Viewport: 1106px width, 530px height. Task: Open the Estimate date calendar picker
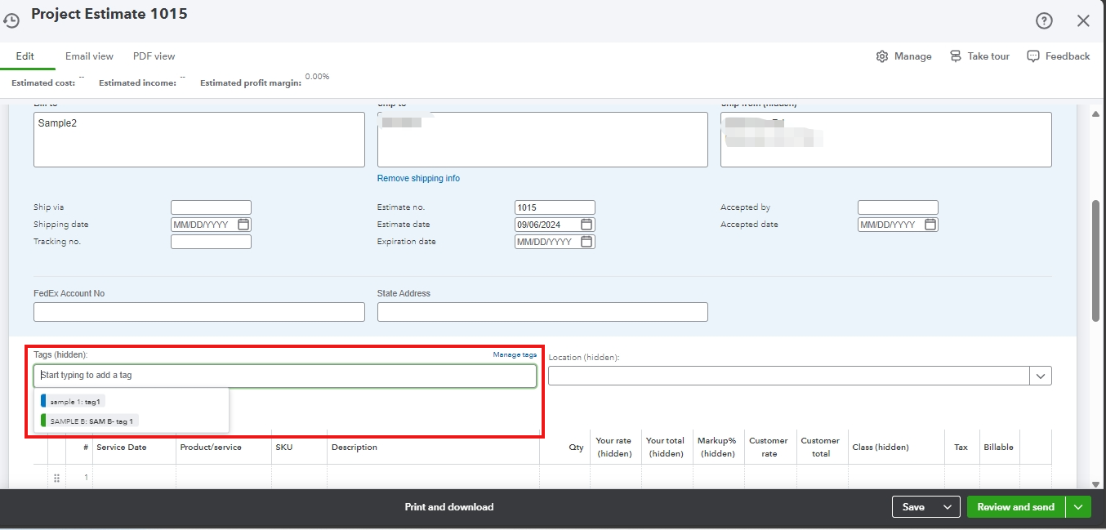tap(586, 224)
